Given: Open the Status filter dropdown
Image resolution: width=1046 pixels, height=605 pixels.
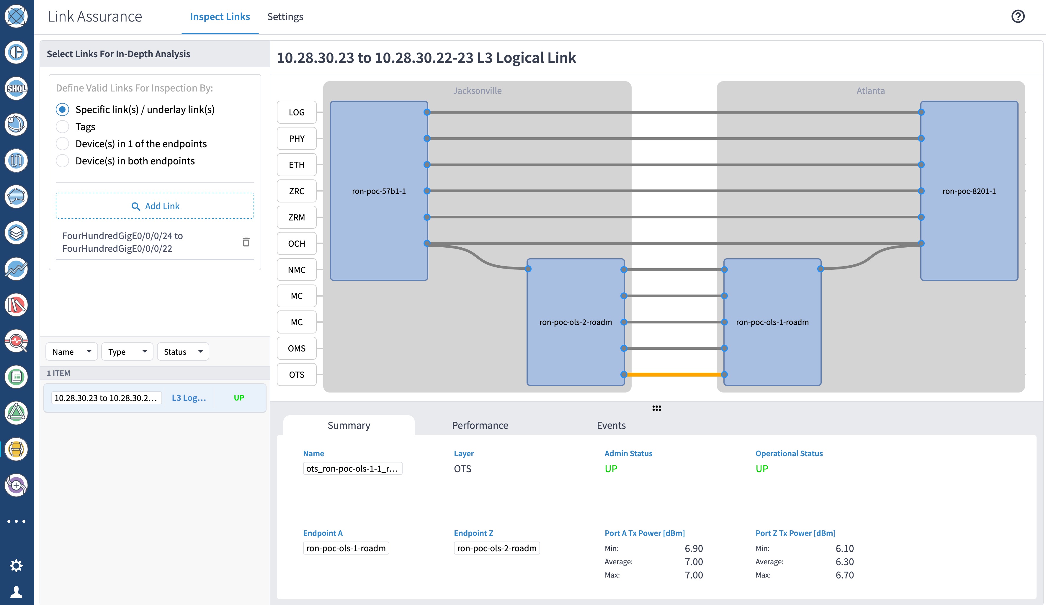Looking at the screenshot, I should (x=183, y=352).
